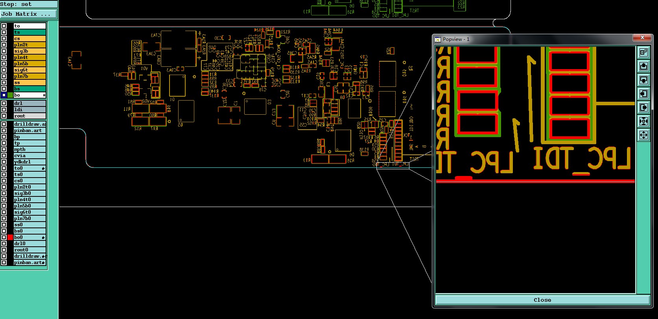Enable the checkbox for layer pln2t
Screen dimensions: 658x319
click(x=4, y=45)
